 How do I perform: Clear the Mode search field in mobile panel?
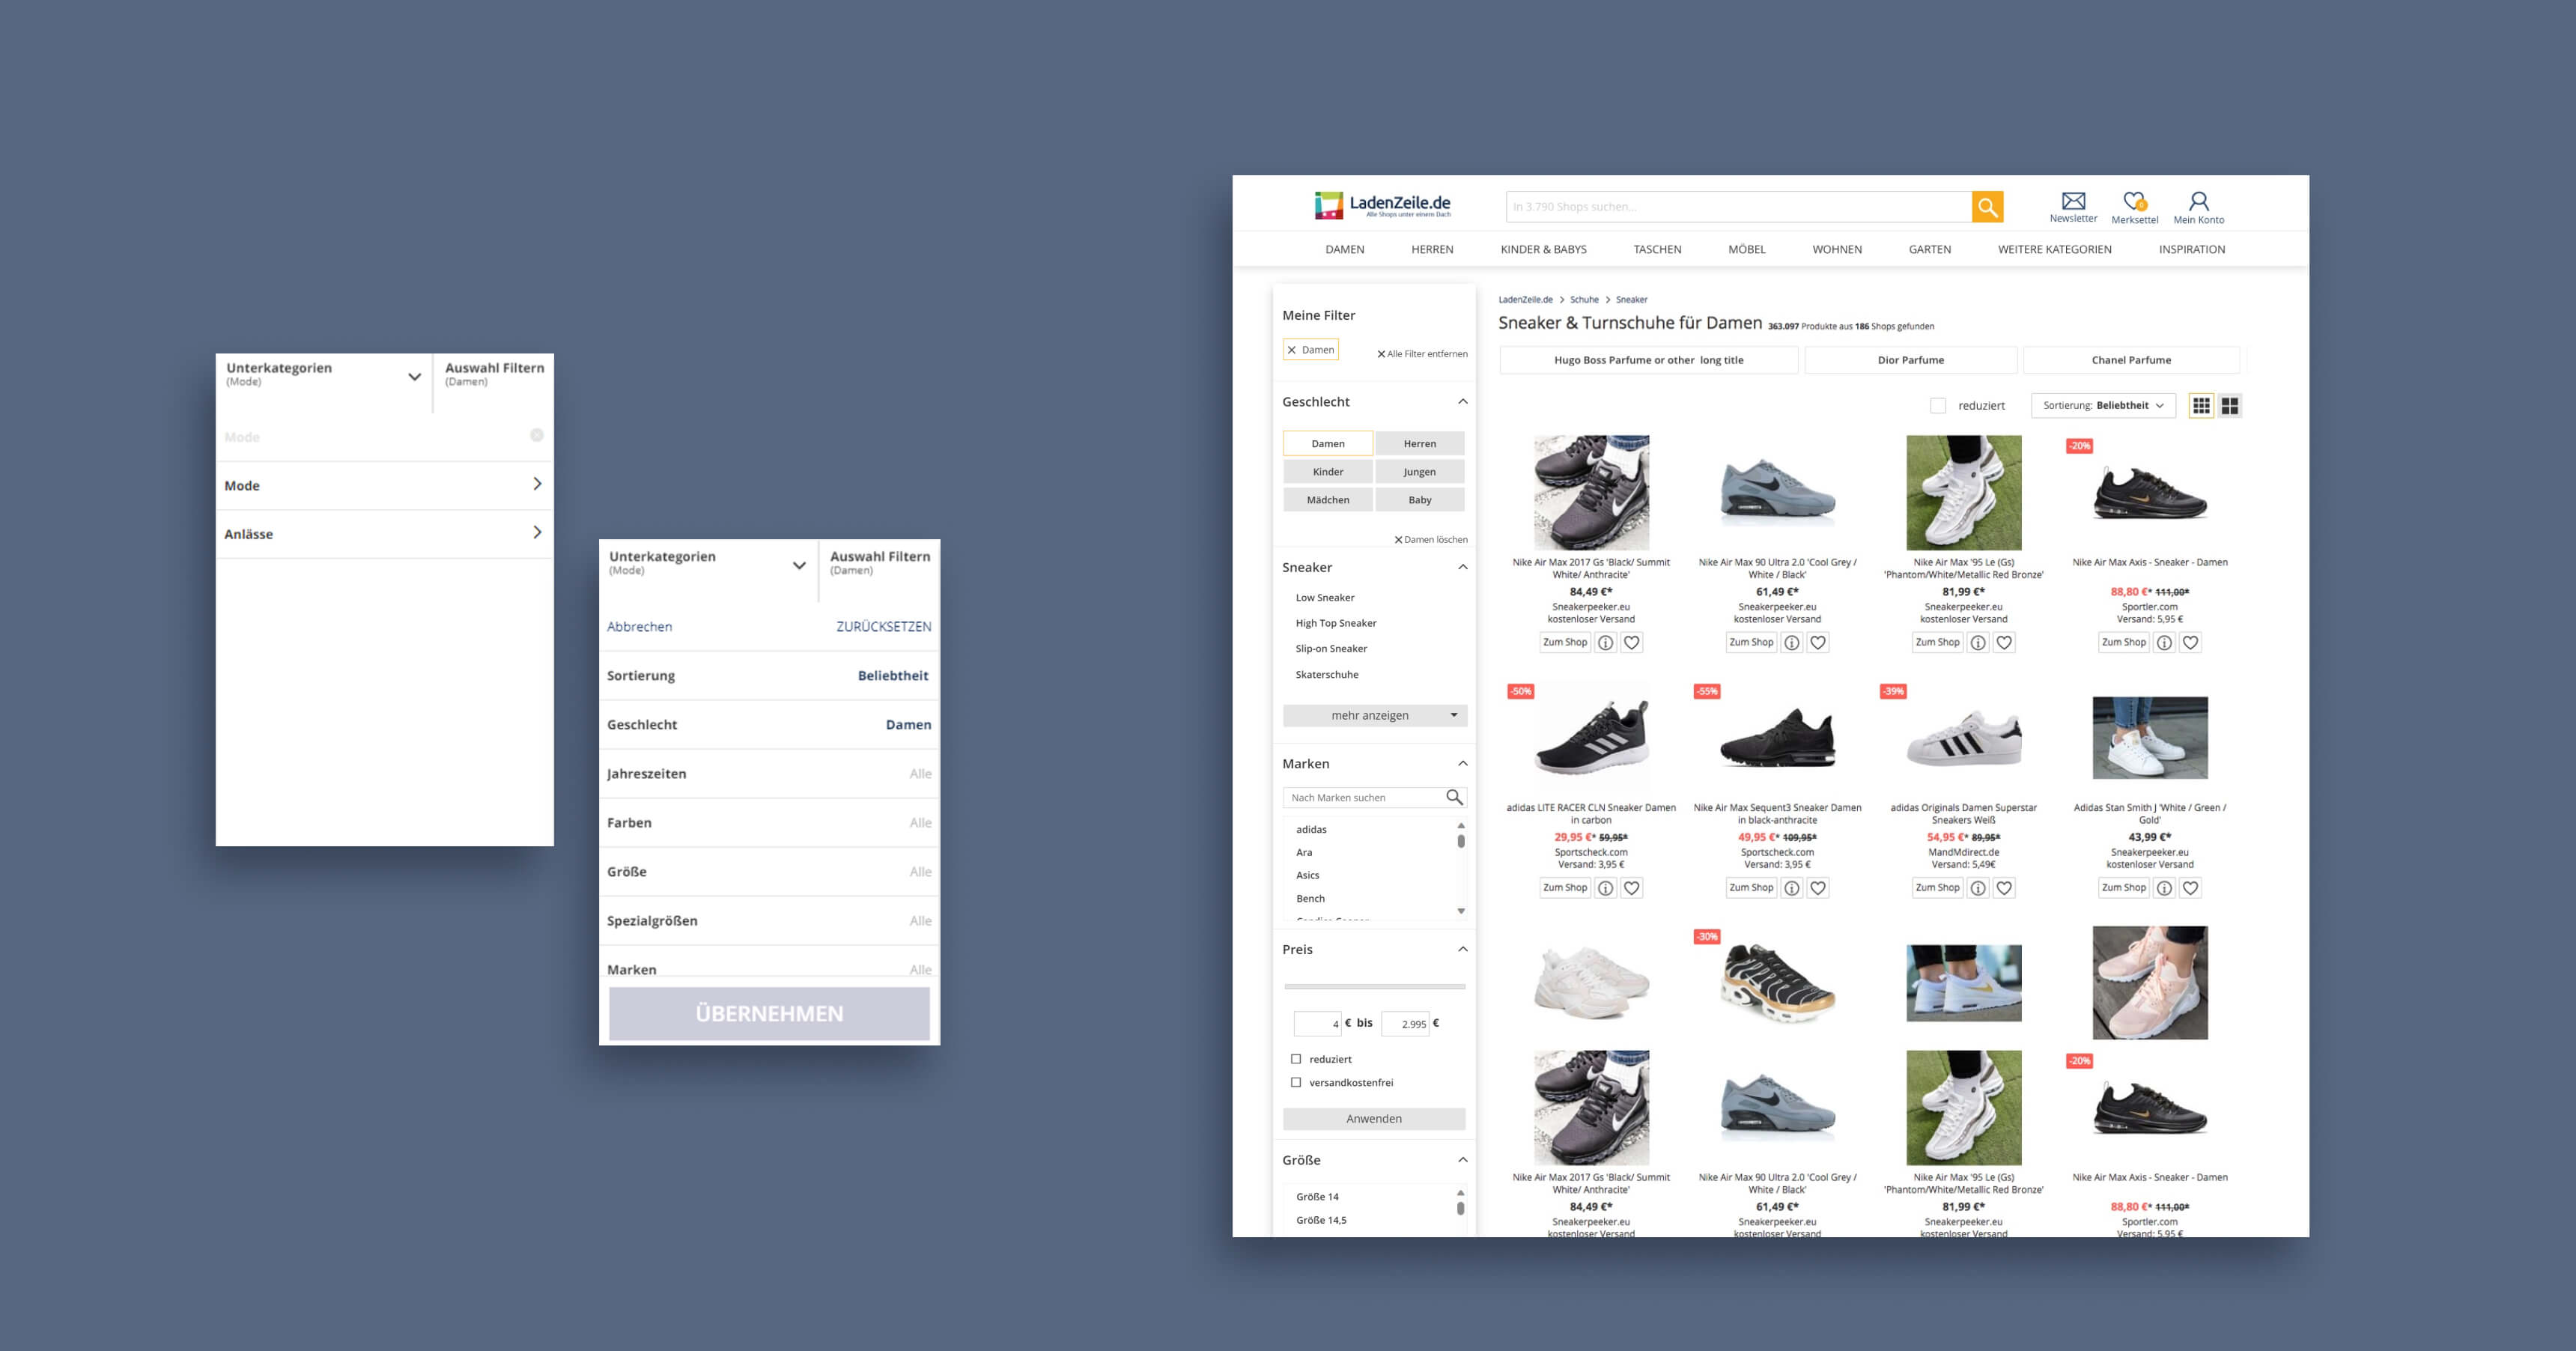pyautogui.click(x=537, y=435)
